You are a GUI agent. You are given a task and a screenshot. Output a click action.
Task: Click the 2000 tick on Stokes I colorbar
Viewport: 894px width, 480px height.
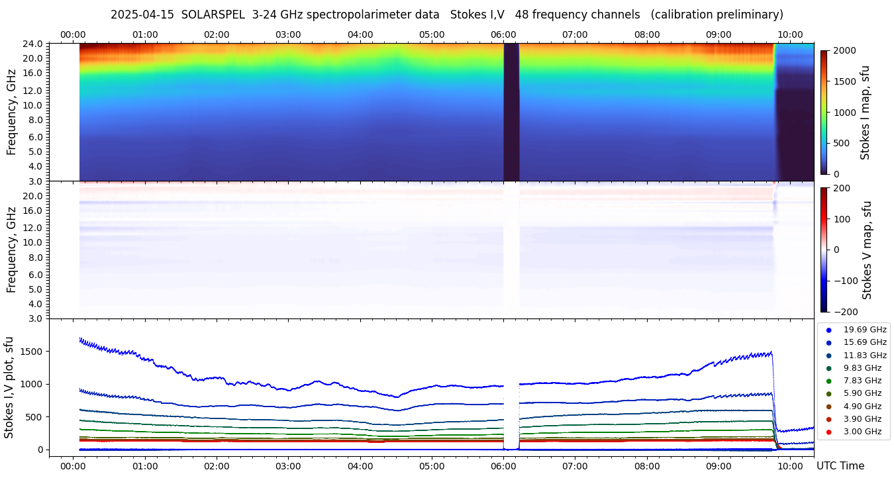coord(844,50)
